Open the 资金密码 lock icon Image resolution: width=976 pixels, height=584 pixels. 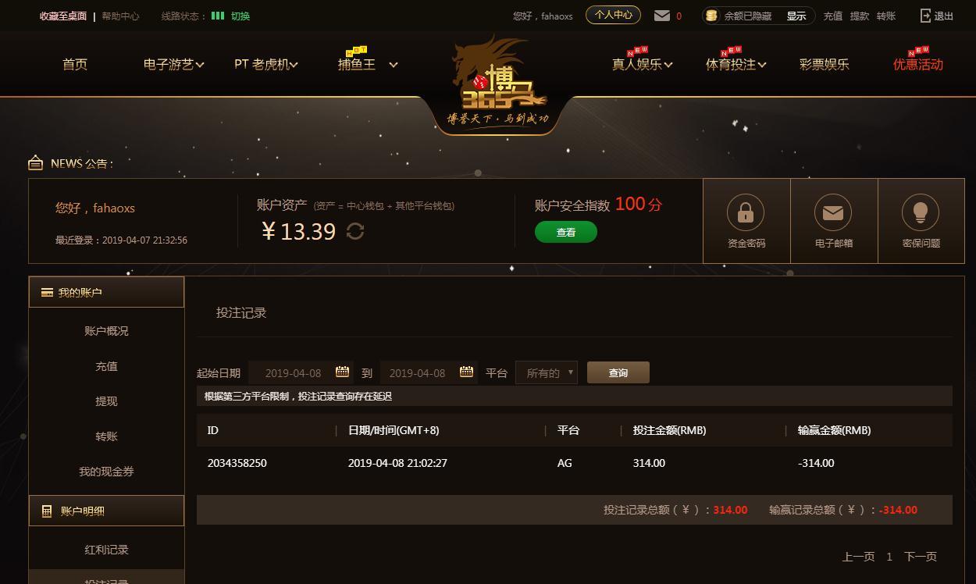point(746,212)
